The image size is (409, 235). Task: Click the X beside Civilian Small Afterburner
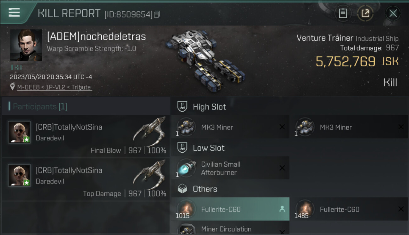pyautogui.click(x=282, y=168)
